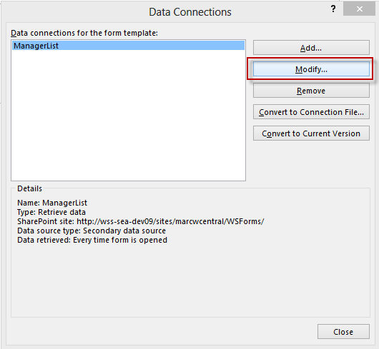379x349 pixels.
Task: Click the Add... button
Action: point(311,48)
